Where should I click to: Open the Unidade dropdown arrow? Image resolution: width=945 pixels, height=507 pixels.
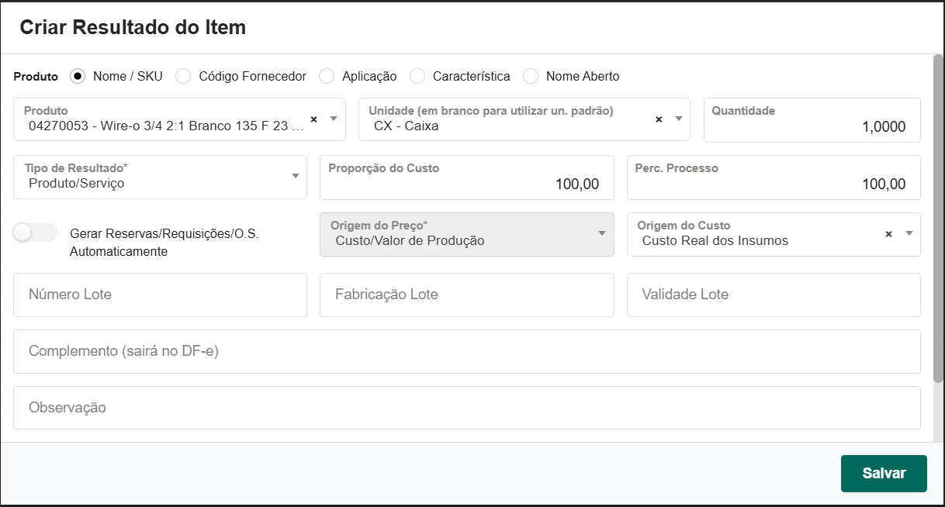click(x=678, y=119)
